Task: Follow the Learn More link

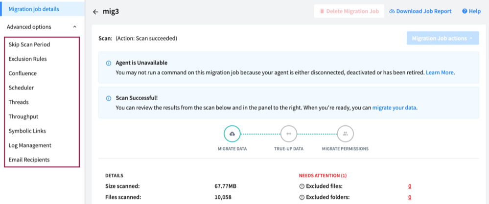Action: coord(440,72)
